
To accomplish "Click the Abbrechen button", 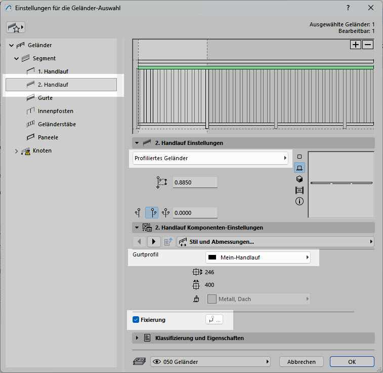I will click(x=301, y=362).
